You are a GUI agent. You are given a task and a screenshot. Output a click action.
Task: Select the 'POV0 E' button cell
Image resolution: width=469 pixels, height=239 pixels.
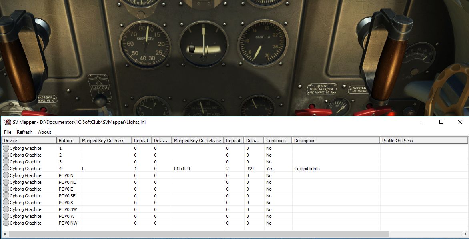[68, 189]
